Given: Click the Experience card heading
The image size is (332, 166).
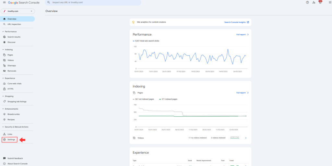Looking at the screenshot, I should [141, 153].
